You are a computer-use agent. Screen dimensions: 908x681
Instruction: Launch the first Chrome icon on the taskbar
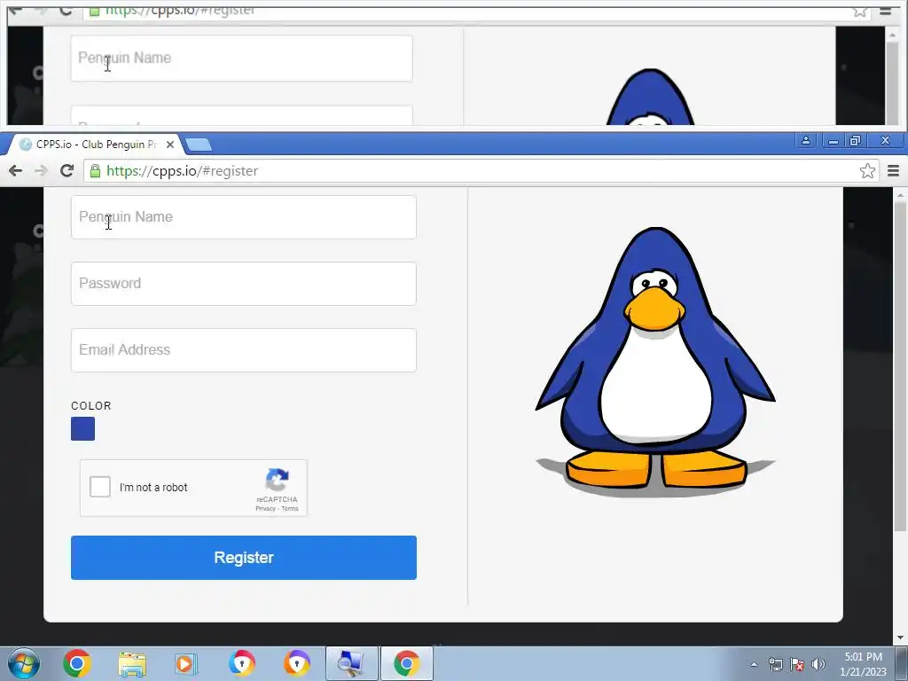click(76, 663)
